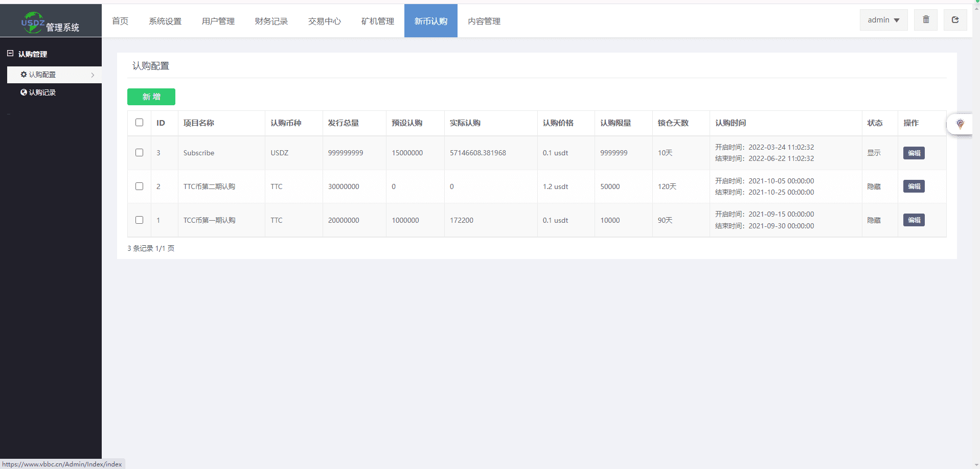Viewport: 980px width, 469px height.
Task: Toggle the select-all checkbox in table header
Action: point(139,123)
